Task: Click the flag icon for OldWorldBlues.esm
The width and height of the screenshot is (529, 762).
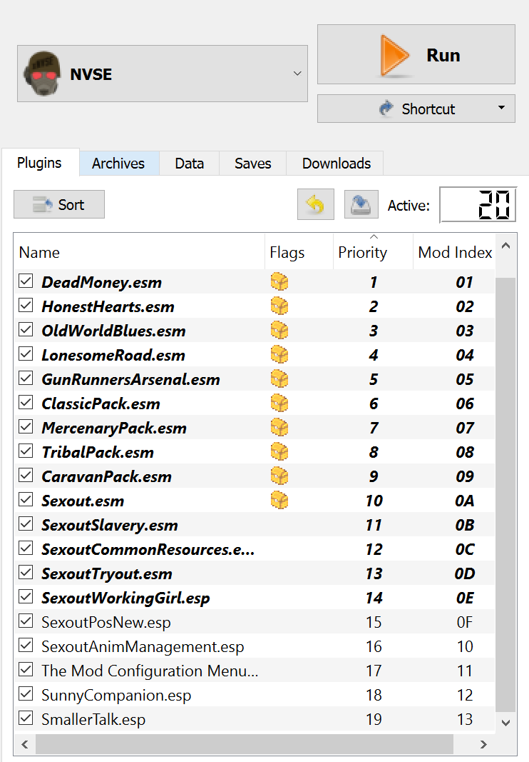Action: point(279,331)
